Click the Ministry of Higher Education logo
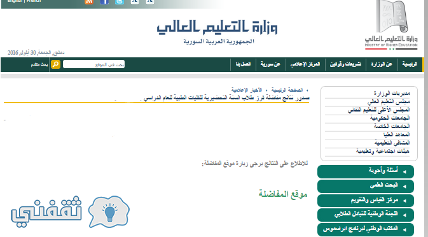Viewport: 428px width, 237px height. click(391, 25)
